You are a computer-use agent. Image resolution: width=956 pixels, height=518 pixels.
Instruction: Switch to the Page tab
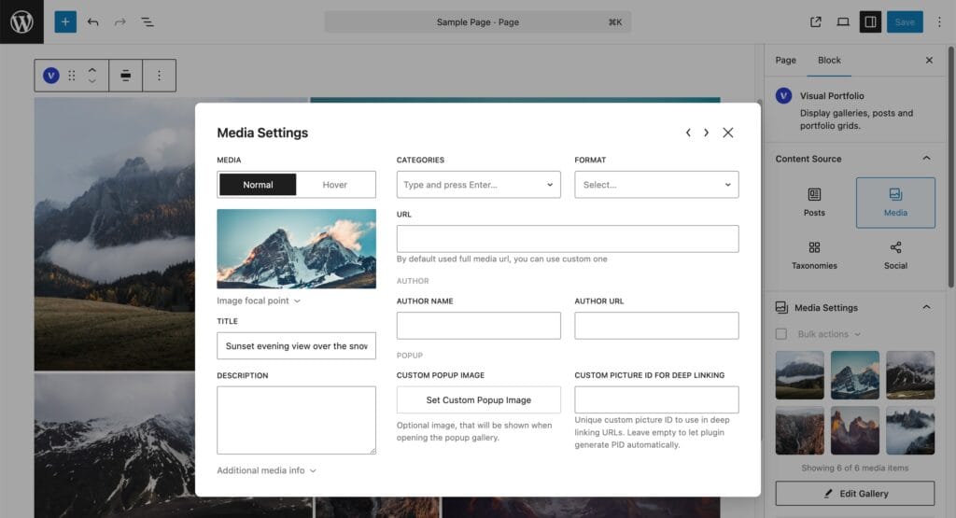coord(785,61)
